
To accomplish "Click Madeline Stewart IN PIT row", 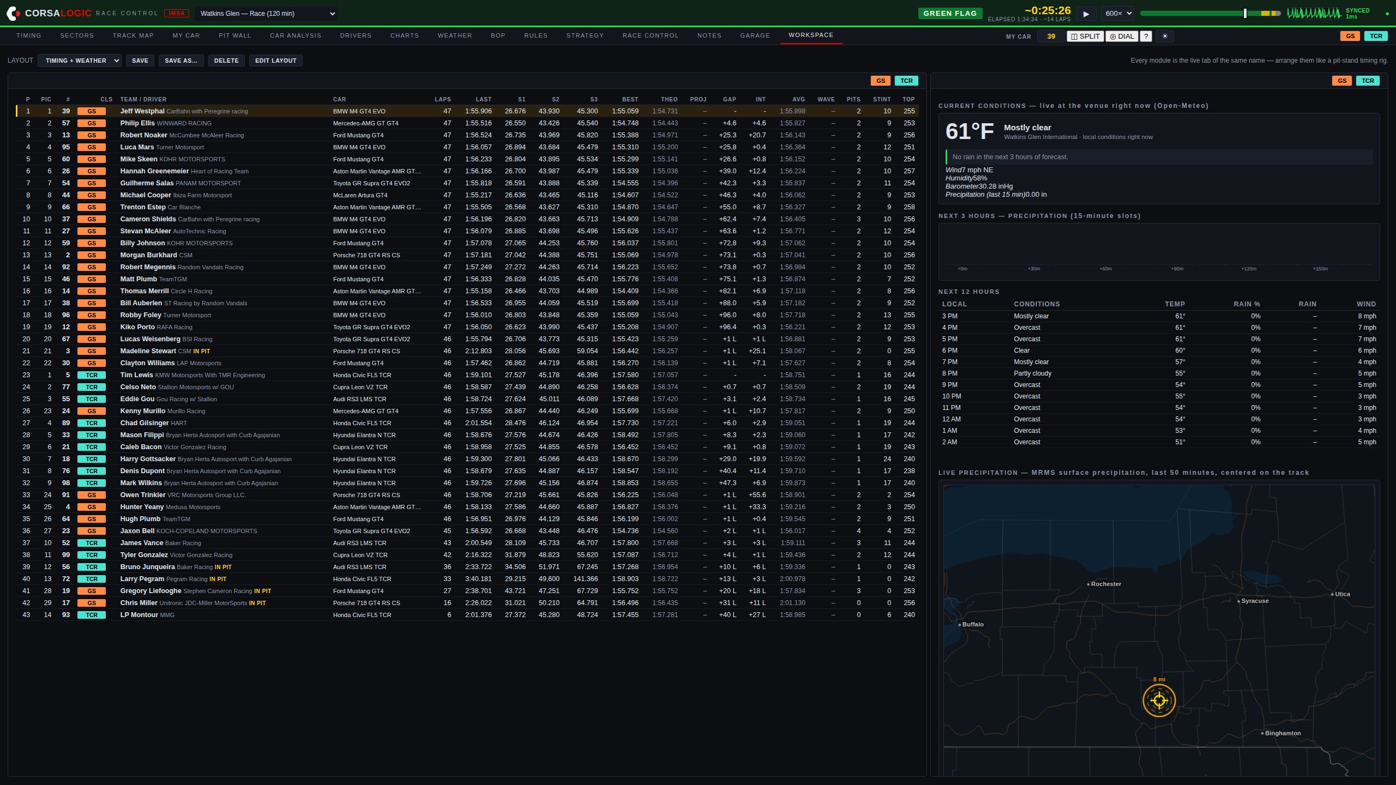I will [x=467, y=351].
